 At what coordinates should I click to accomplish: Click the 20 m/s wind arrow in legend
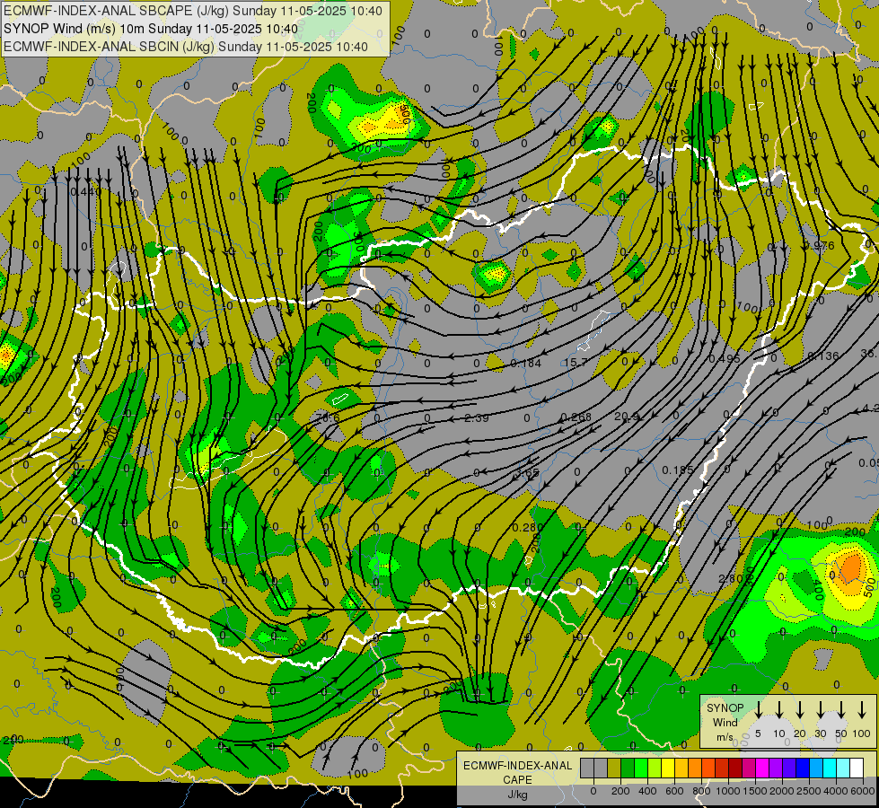tap(800, 709)
